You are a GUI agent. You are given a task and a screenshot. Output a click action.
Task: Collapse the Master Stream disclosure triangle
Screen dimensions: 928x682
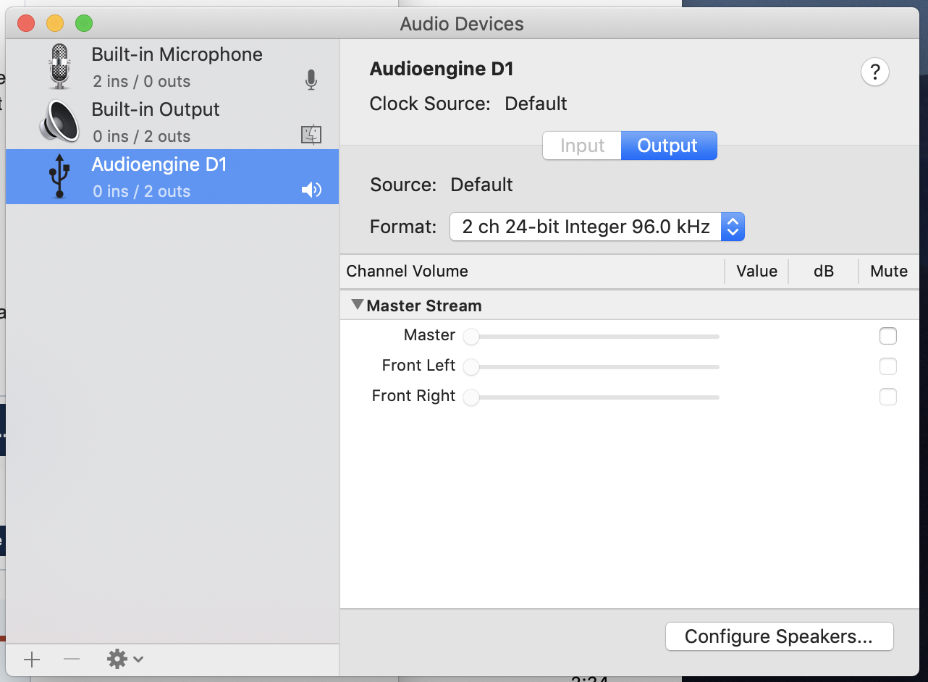pos(357,305)
